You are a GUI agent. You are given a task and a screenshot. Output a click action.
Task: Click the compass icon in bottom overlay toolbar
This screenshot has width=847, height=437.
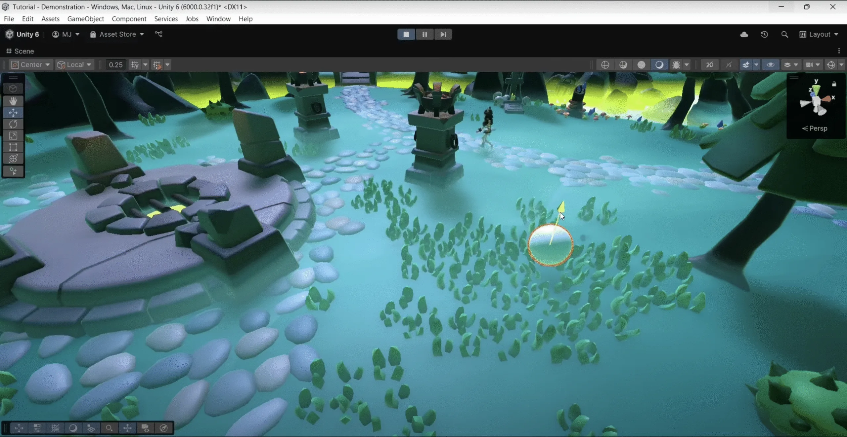pyautogui.click(x=163, y=428)
